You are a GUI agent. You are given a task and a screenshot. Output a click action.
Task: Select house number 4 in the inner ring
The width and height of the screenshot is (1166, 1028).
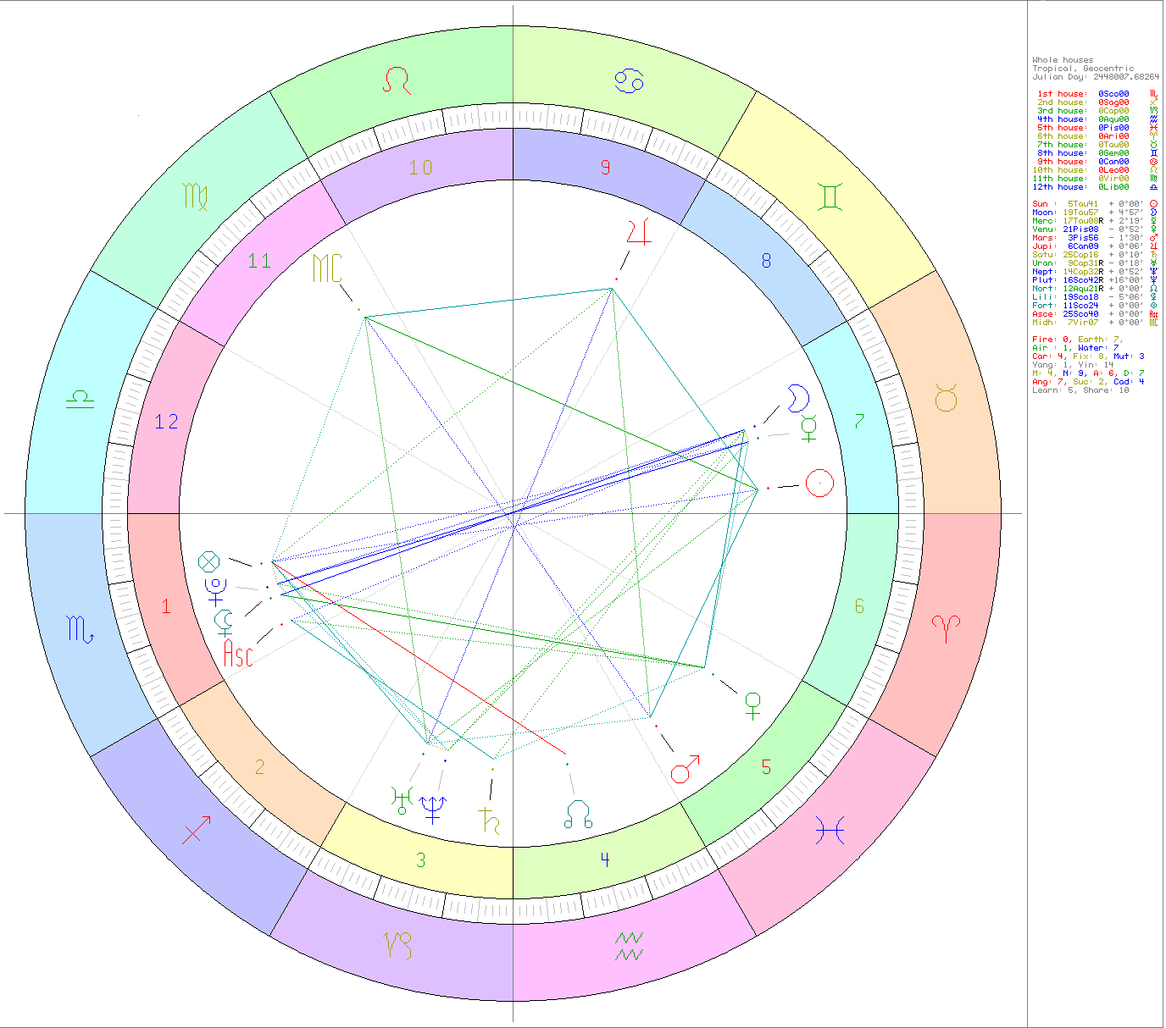pyautogui.click(x=605, y=859)
